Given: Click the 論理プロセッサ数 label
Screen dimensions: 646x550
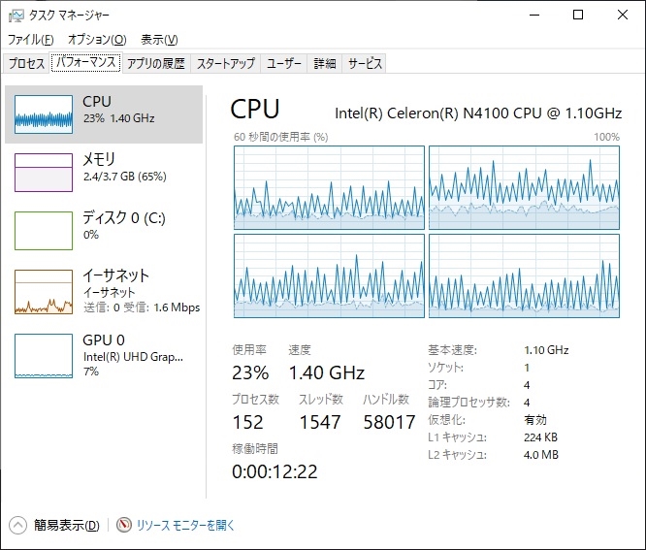Looking at the screenshot, I should (468, 403).
